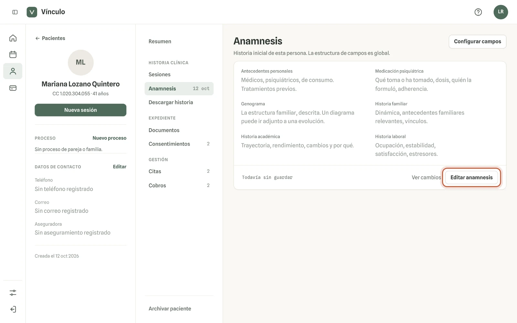
Task: Start a Nueva sesión
Action: click(x=80, y=110)
